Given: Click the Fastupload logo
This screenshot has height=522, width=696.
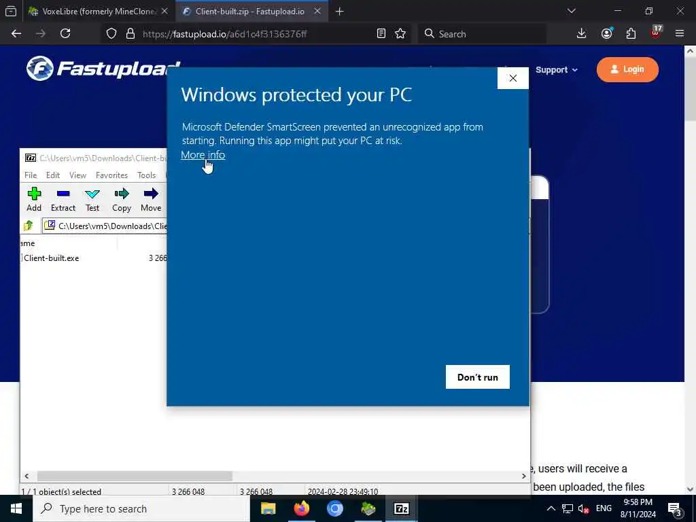Looking at the screenshot, I should click(x=103, y=69).
